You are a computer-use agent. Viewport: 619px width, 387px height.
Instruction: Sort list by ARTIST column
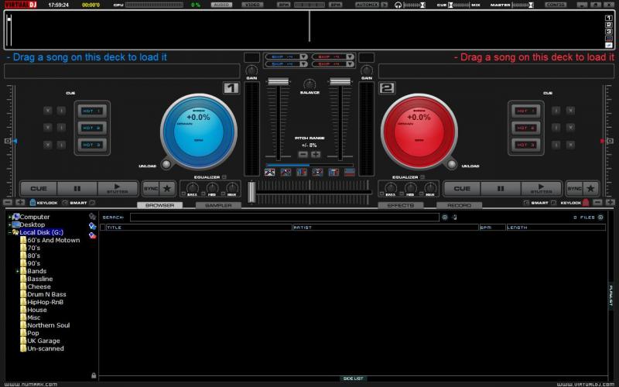point(385,228)
